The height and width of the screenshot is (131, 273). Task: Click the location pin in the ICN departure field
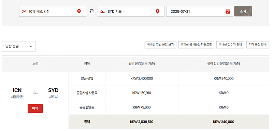pos(79,12)
